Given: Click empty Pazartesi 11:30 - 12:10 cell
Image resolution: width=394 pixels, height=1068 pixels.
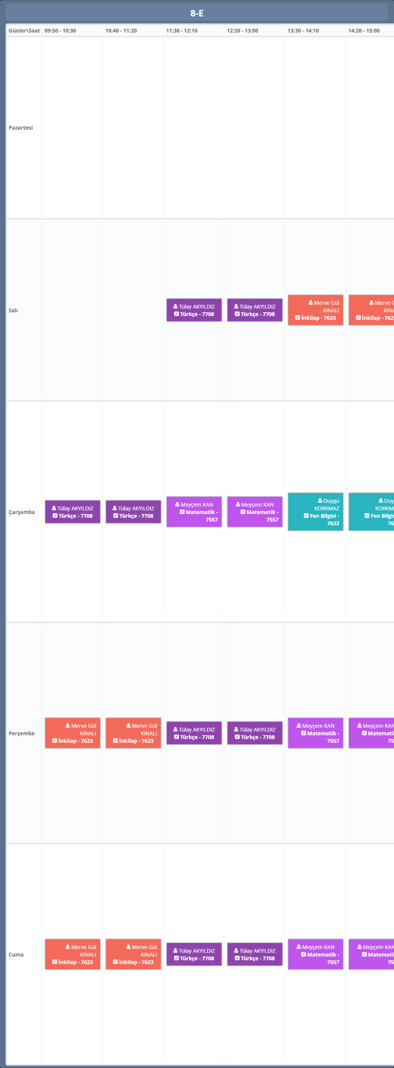Looking at the screenshot, I should [x=193, y=128].
